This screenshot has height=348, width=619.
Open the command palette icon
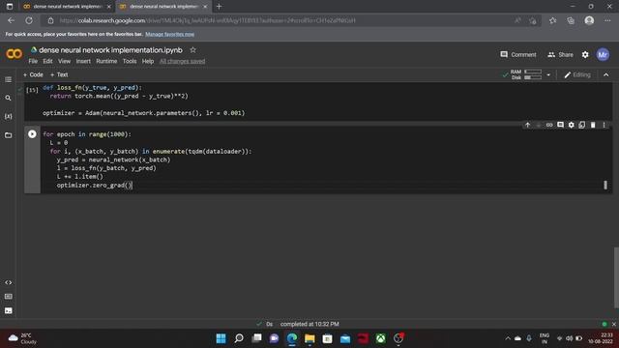(x=9, y=297)
